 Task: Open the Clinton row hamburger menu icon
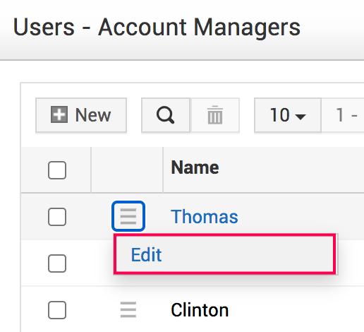pos(128,309)
